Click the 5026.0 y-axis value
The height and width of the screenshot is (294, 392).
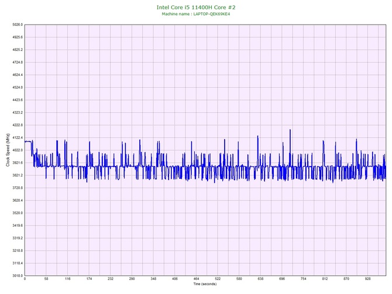click(18, 25)
